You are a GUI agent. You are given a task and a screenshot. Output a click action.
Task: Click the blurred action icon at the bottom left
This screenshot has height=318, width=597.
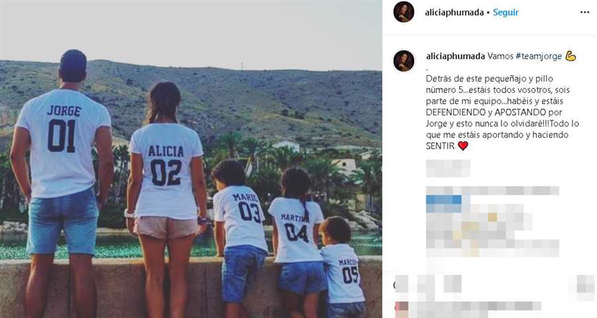[401, 284]
